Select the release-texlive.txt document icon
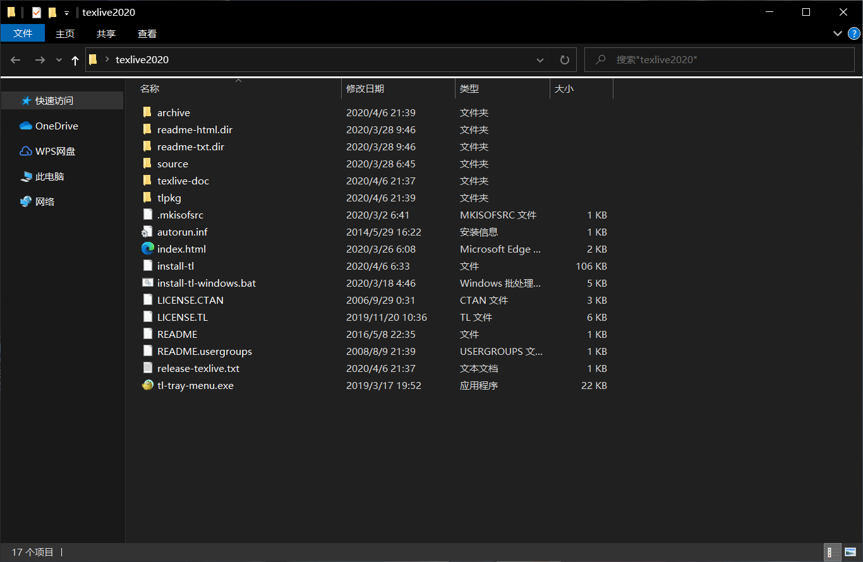The width and height of the screenshot is (863, 562). (147, 368)
